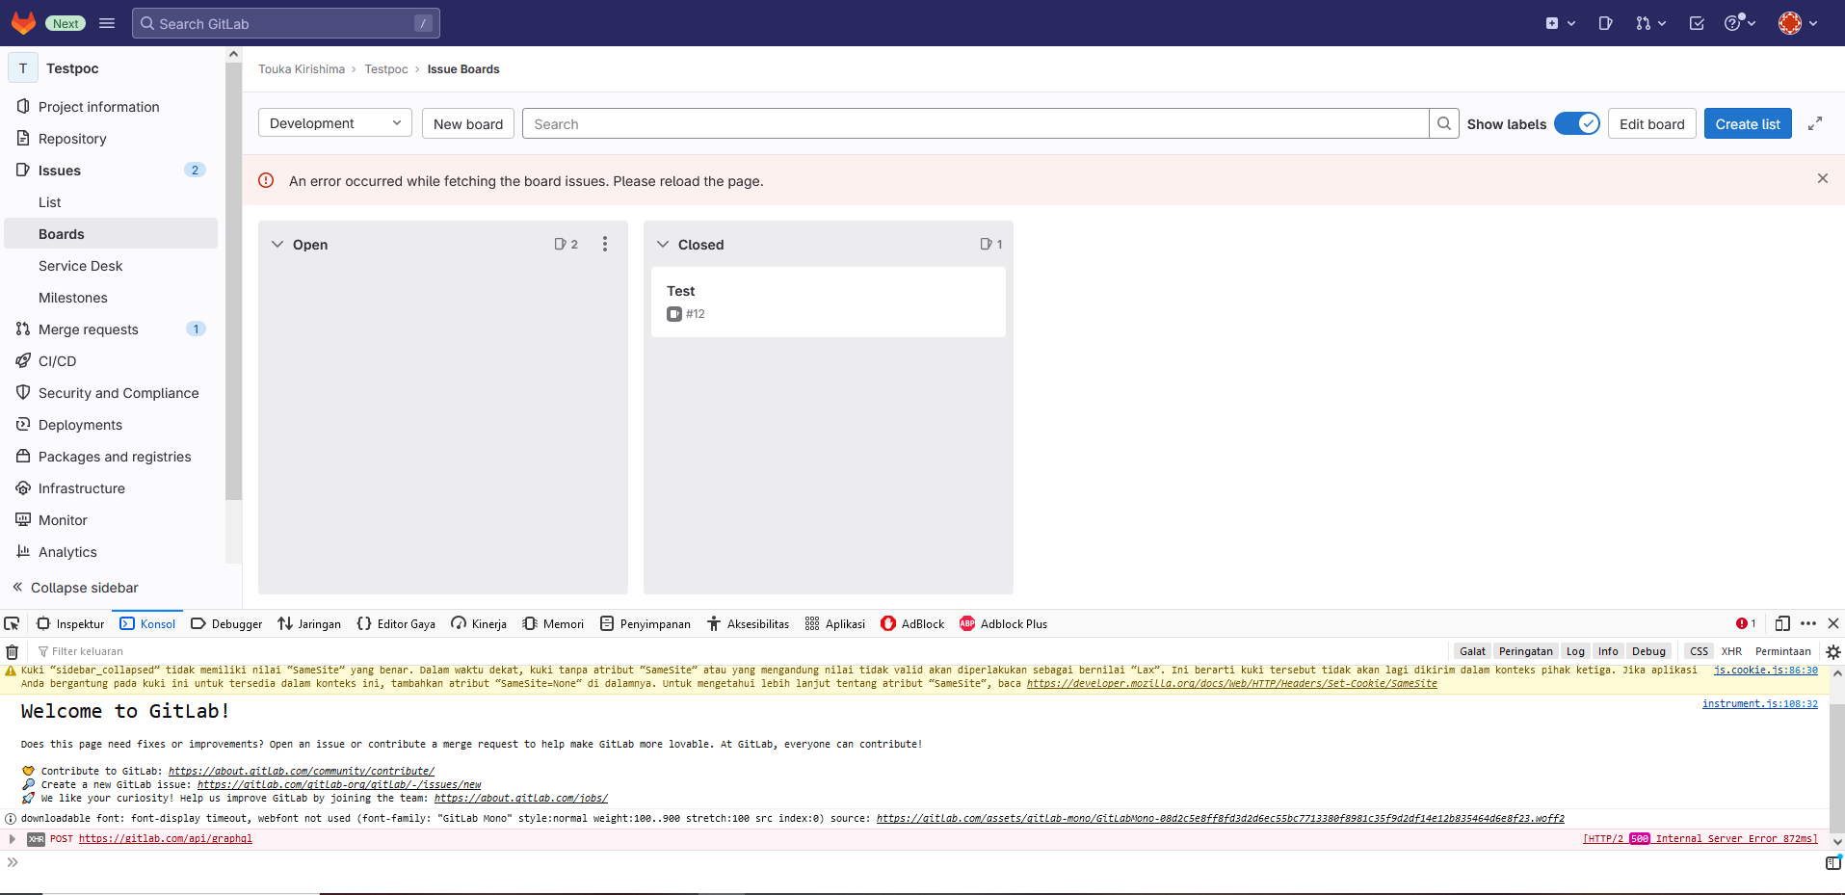The height and width of the screenshot is (895, 1845).
Task: Open the Development board dropdown
Action: (x=334, y=123)
